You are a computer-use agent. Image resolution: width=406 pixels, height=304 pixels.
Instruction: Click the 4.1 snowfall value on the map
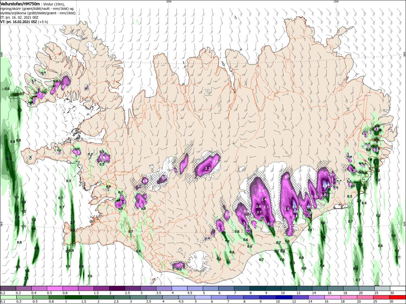[x=248, y=229]
